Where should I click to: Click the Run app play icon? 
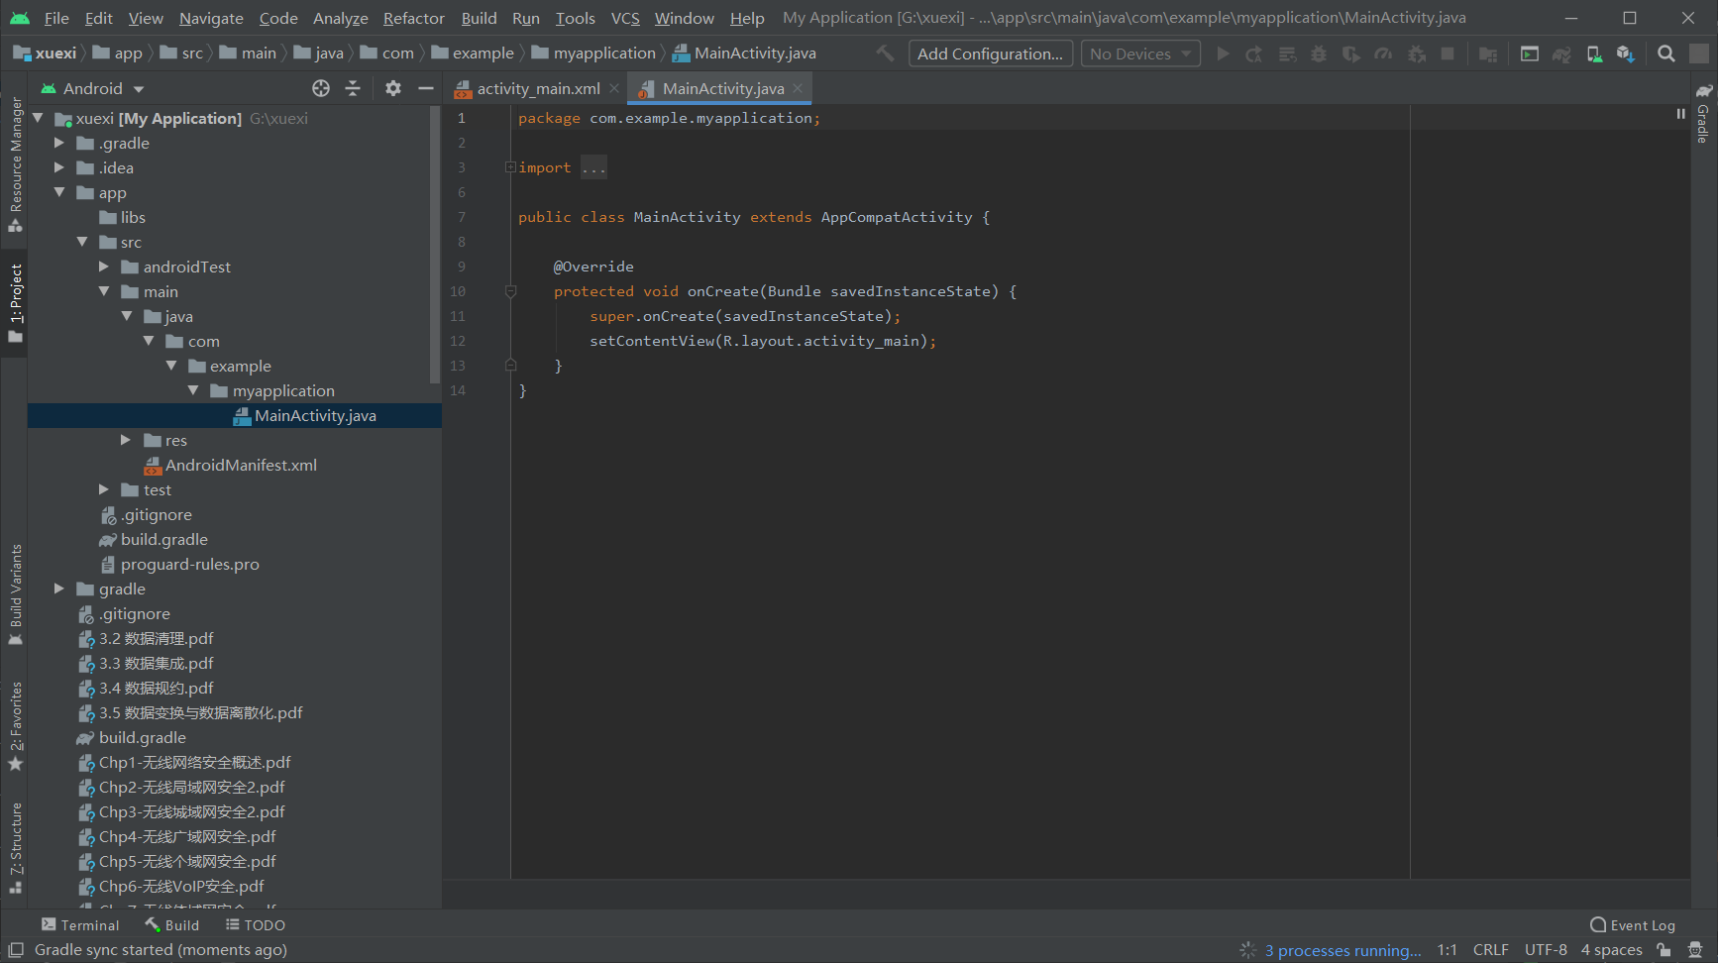1224,53
